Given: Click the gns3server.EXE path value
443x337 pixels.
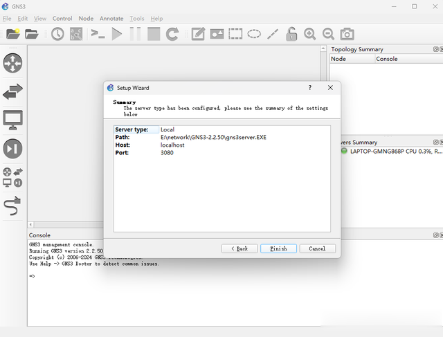Looking at the screenshot, I should pos(213,137).
